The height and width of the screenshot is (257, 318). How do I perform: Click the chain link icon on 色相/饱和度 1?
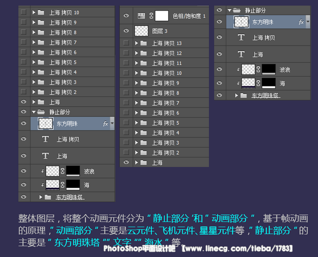click(151, 16)
